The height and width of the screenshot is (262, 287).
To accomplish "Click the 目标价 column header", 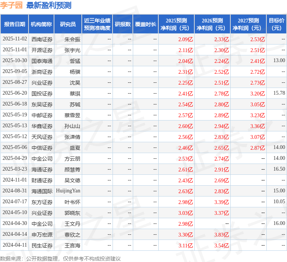I will (276, 24).
